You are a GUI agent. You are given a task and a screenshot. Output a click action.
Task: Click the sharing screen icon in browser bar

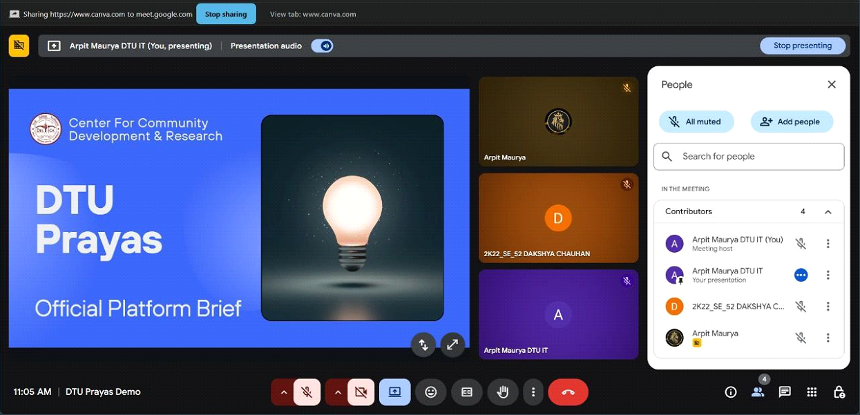click(15, 14)
